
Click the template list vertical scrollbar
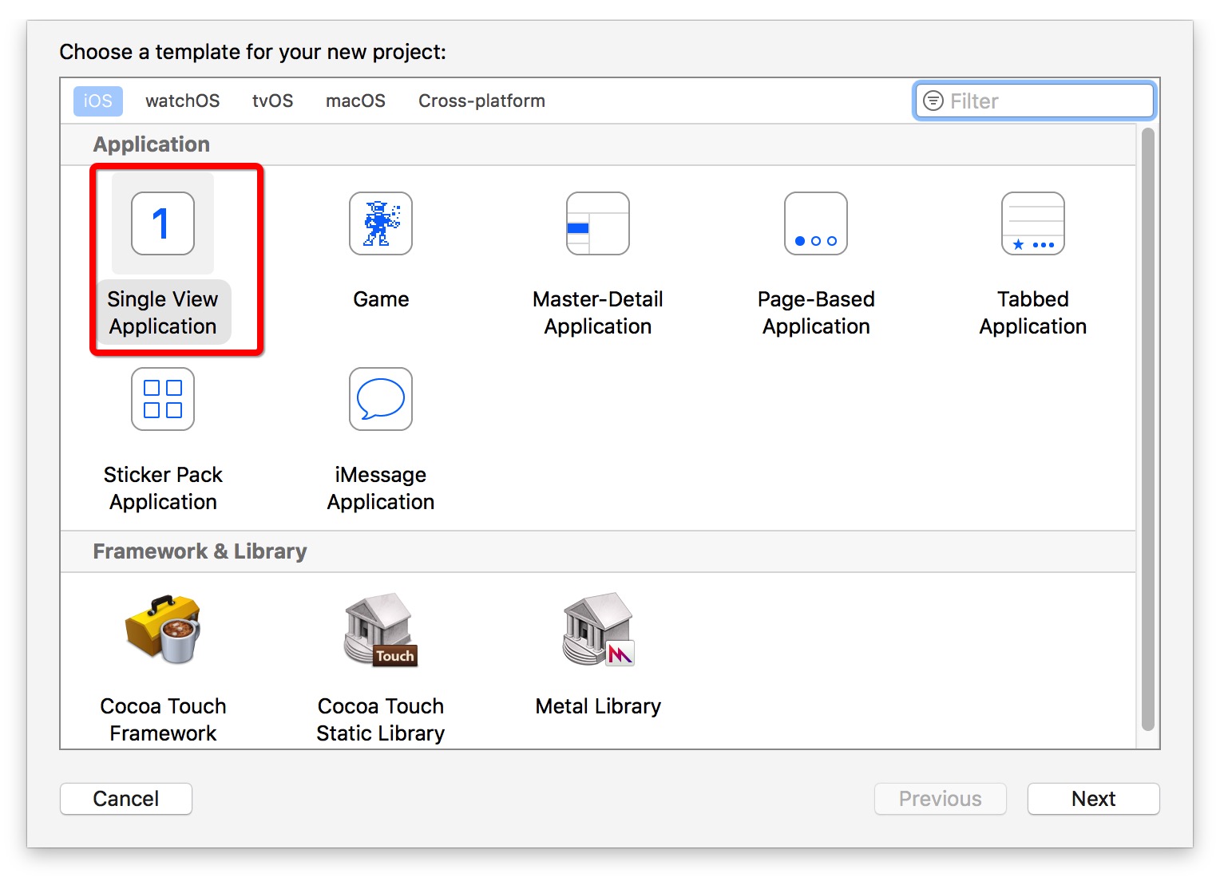click(1148, 429)
